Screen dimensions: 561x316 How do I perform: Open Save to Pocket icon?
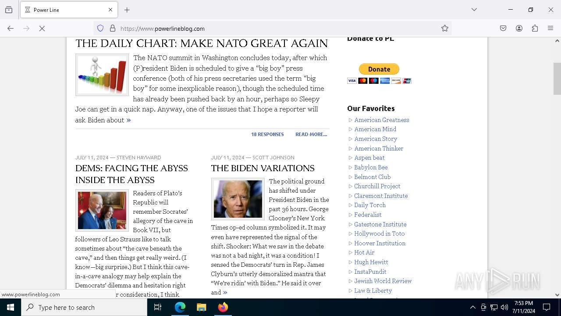click(503, 28)
